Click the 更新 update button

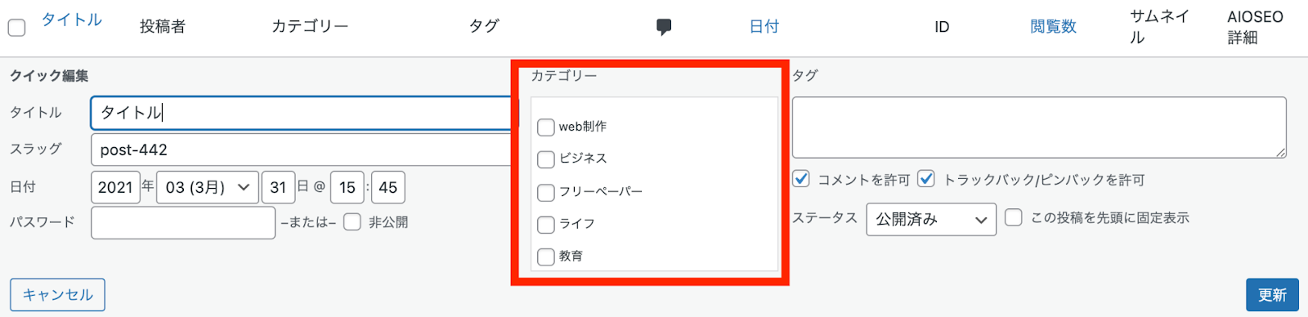point(1272,295)
